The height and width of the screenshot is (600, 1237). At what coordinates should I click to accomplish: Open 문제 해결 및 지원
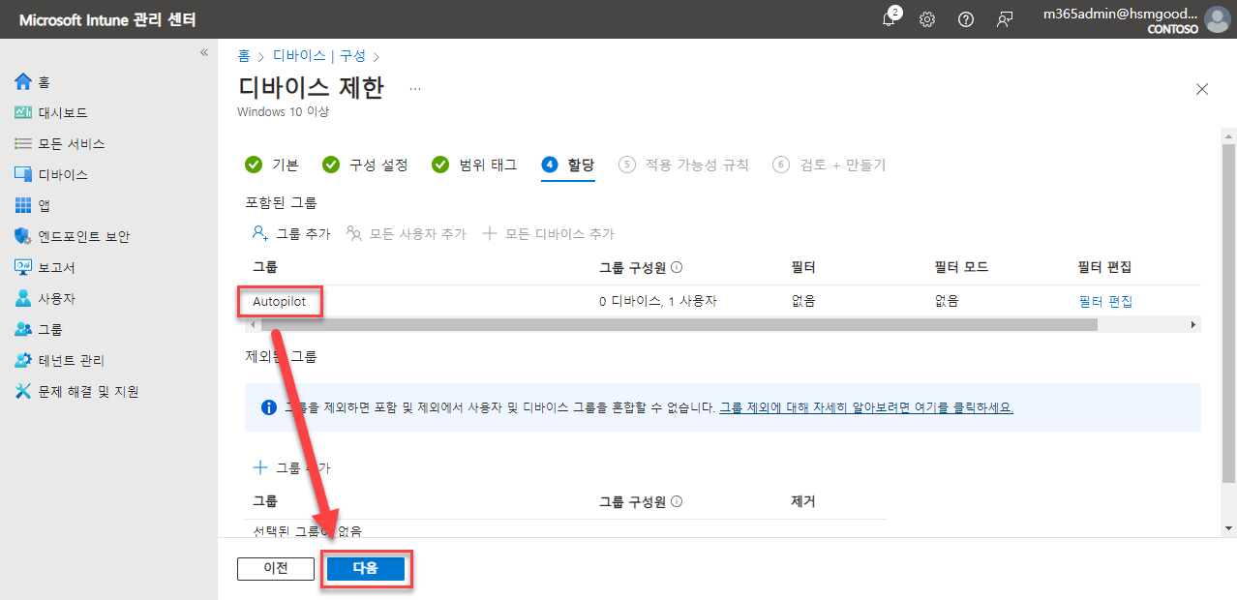[89, 391]
